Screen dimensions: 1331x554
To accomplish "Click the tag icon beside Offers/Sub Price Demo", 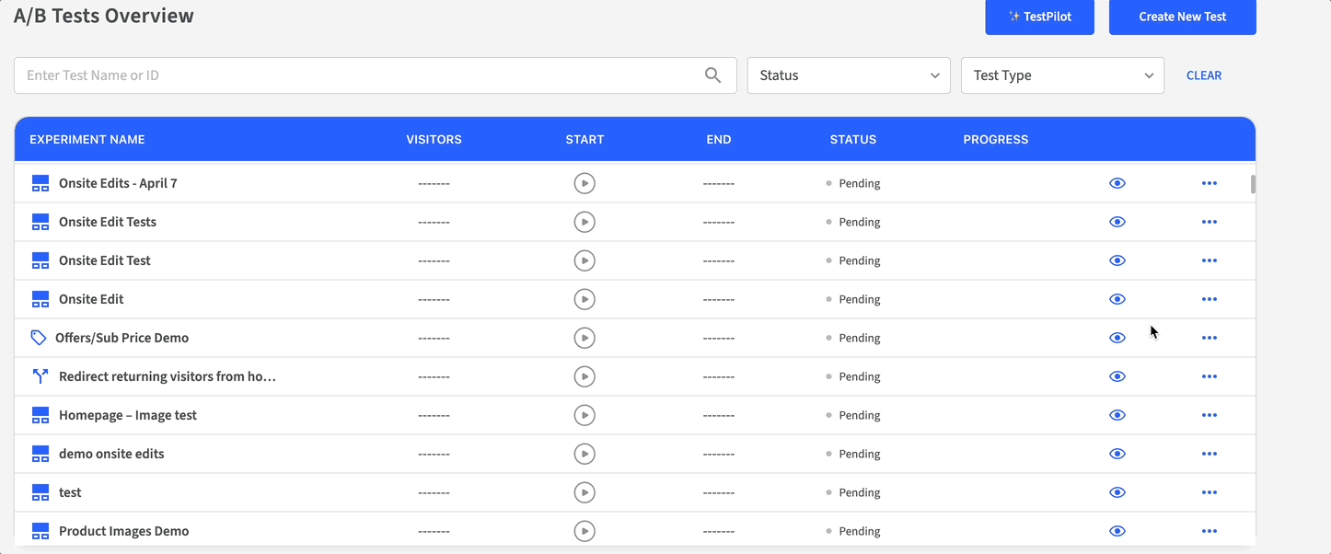I will tap(39, 338).
